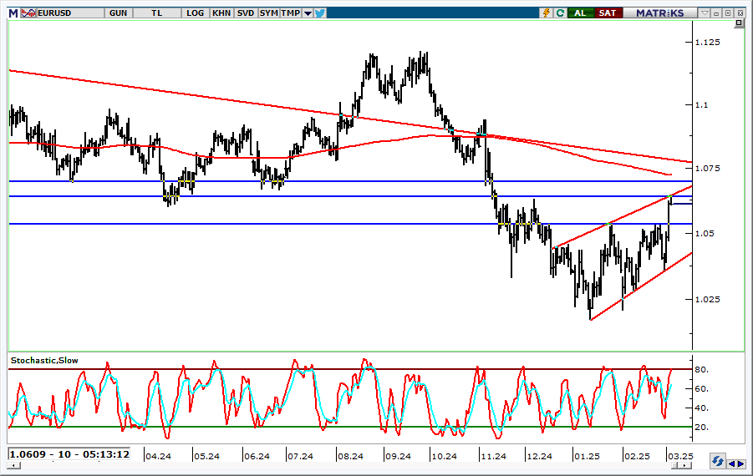Toggle LOG scale mode
753x476 pixels.
tap(196, 13)
